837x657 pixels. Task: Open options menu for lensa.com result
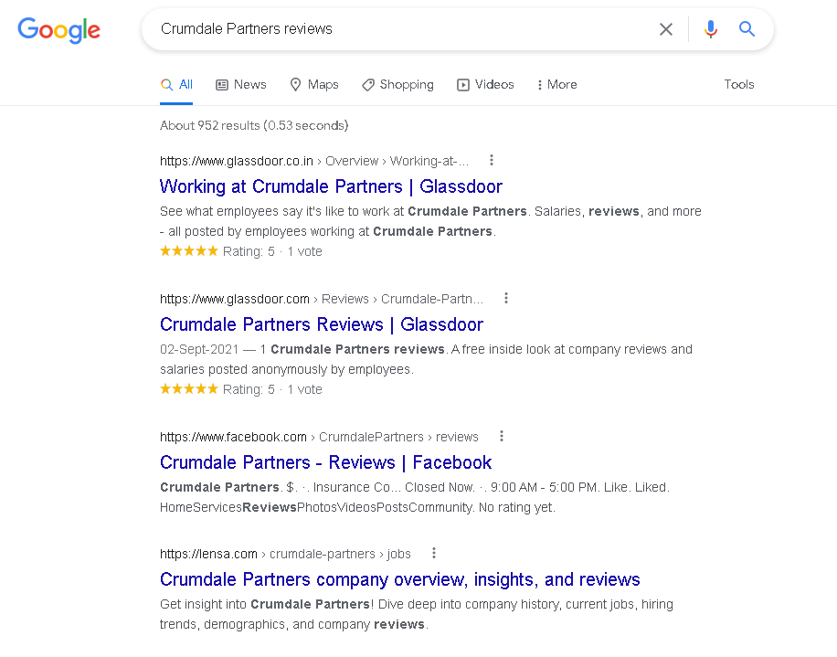[x=434, y=553]
